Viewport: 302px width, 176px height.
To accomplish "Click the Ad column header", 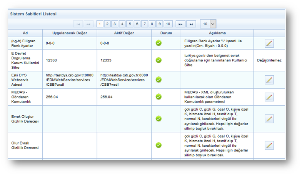I will point(25,33).
